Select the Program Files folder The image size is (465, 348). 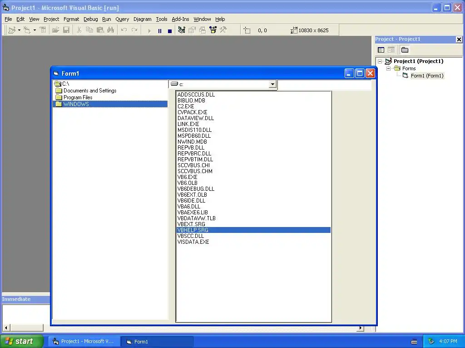[x=110, y=98]
